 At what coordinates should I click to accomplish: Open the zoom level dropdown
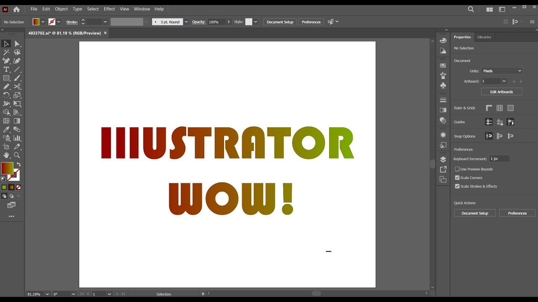tap(47, 294)
